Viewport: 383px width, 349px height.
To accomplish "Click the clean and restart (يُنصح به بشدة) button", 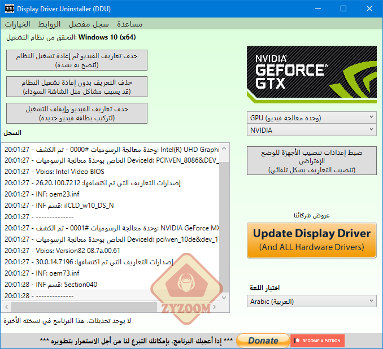I will pyautogui.click(x=77, y=60).
